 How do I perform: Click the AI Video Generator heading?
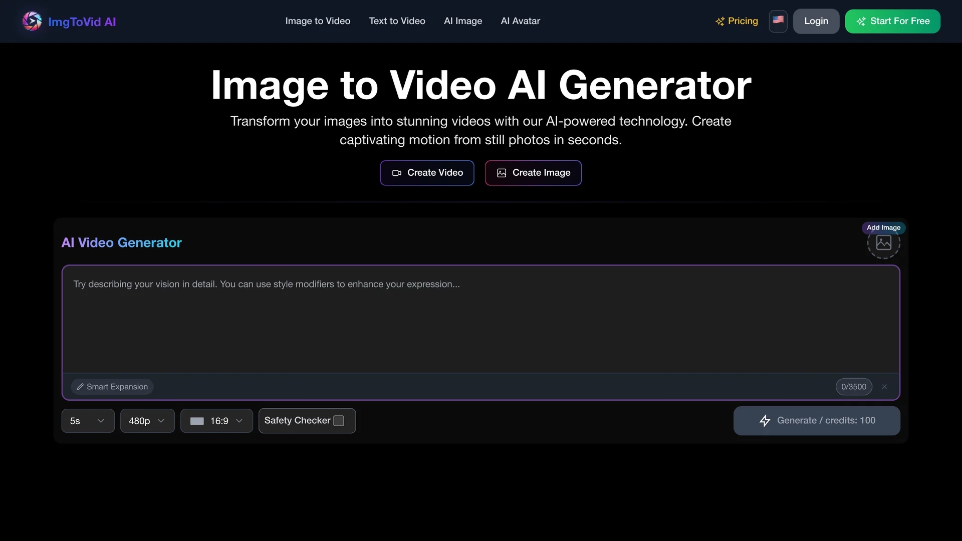pos(121,242)
